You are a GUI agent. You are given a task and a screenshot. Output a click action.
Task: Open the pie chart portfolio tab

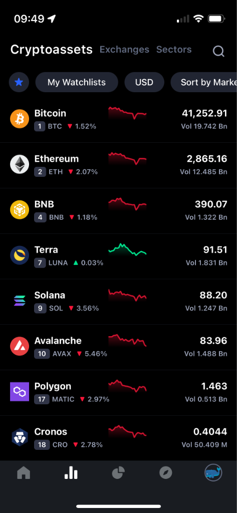click(x=118, y=473)
